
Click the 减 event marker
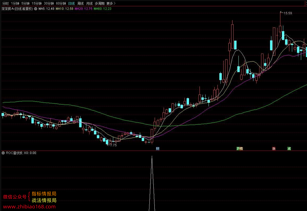(289, 148)
